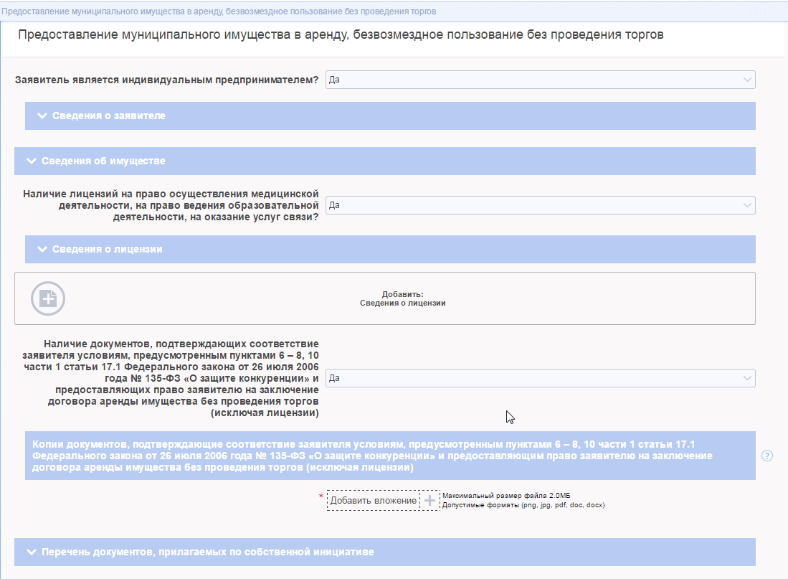The image size is (788, 579).
Task: Click the chevron icon beside Сведения об имуществе
Action: pos(31,161)
